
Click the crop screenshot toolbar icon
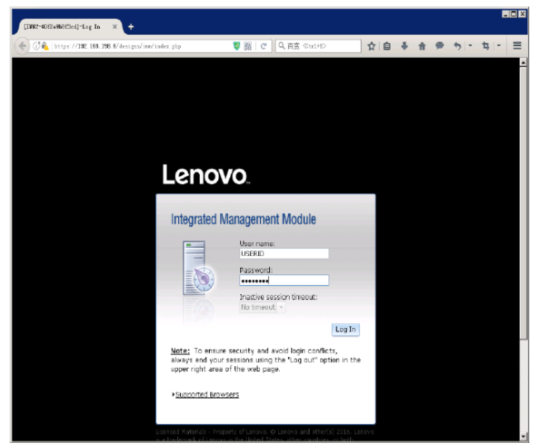point(485,45)
